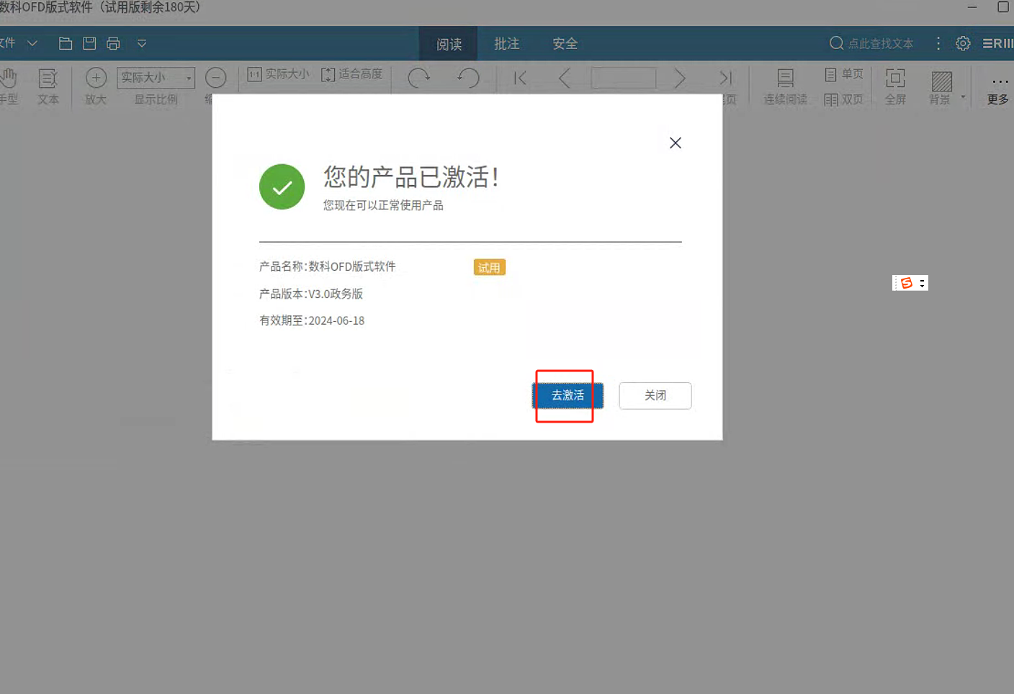Screen dimensions: 1014x694
Task: Enable 全屏 fullscreen mode
Action: [x=895, y=86]
